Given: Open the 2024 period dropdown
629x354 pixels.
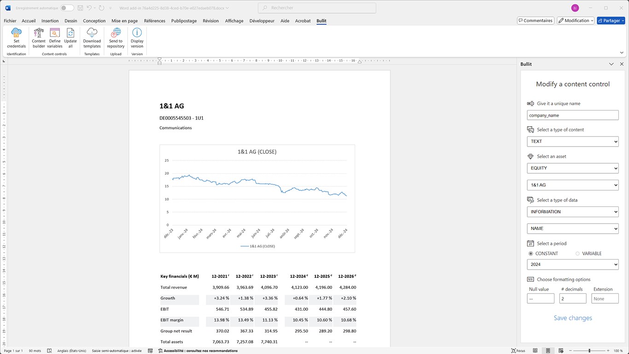Looking at the screenshot, I should pos(573,265).
